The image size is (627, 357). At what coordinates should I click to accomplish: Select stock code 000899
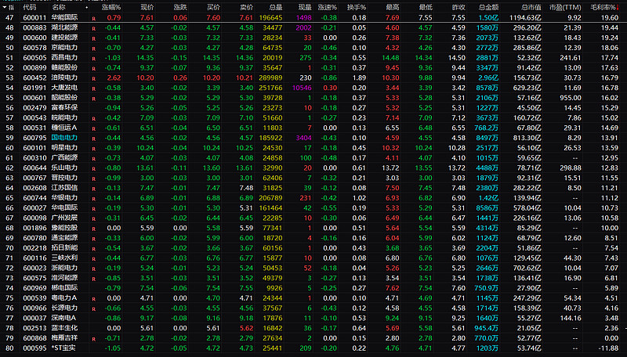[x=34, y=67]
